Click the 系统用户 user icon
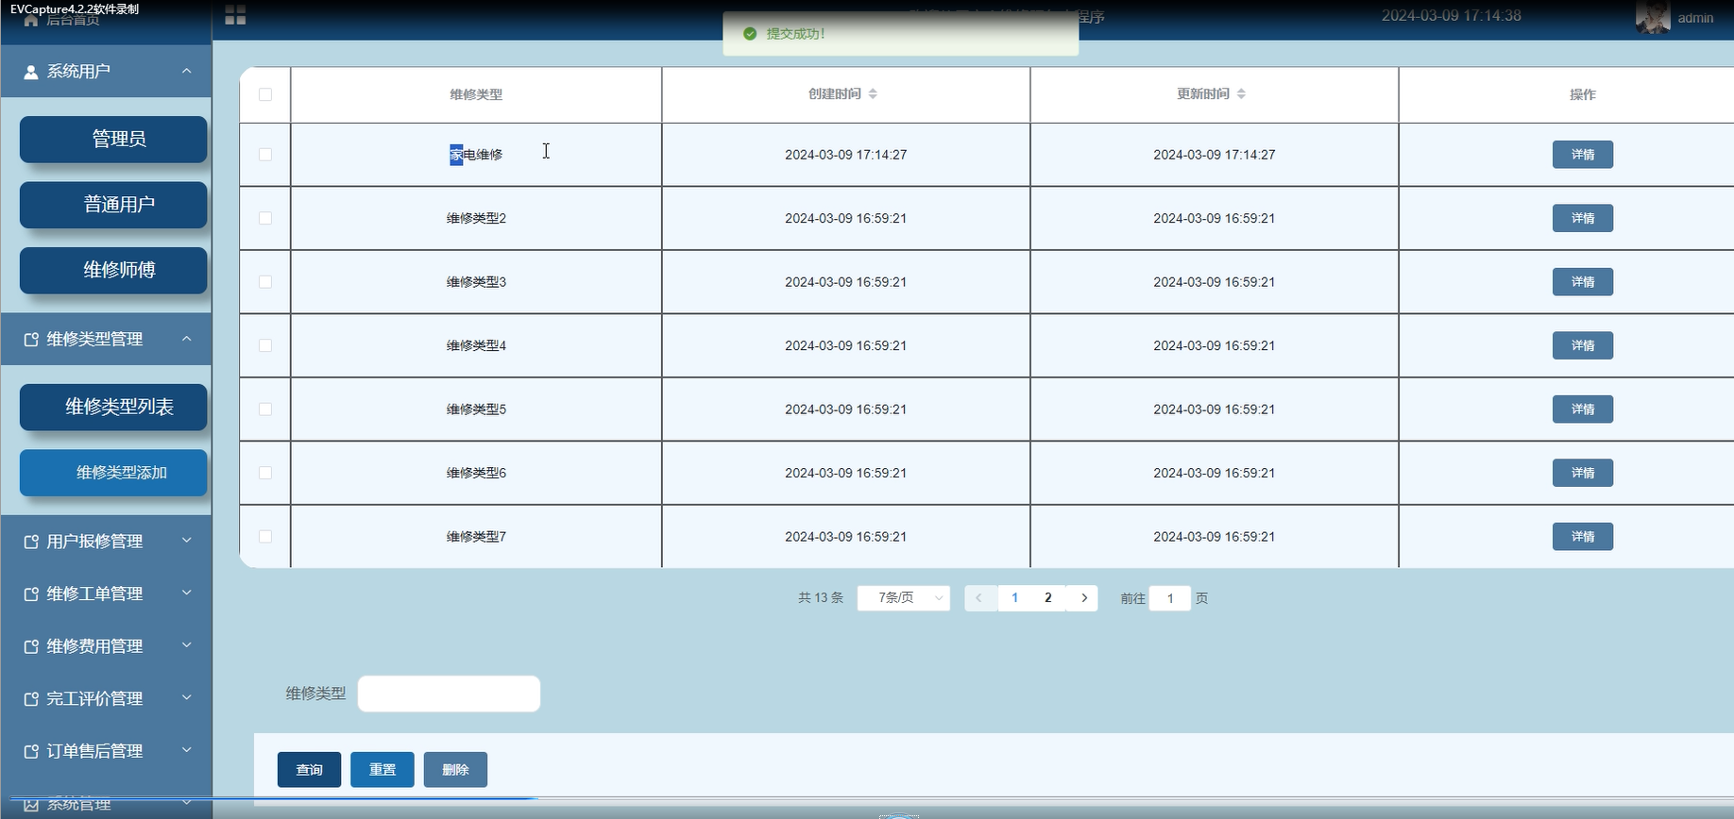 pyautogui.click(x=31, y=72)
